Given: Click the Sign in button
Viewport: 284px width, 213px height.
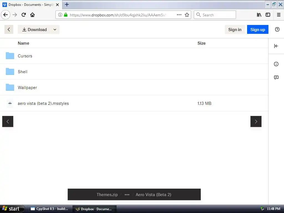Looking at the screenshot, I should (x=235, y=29).
